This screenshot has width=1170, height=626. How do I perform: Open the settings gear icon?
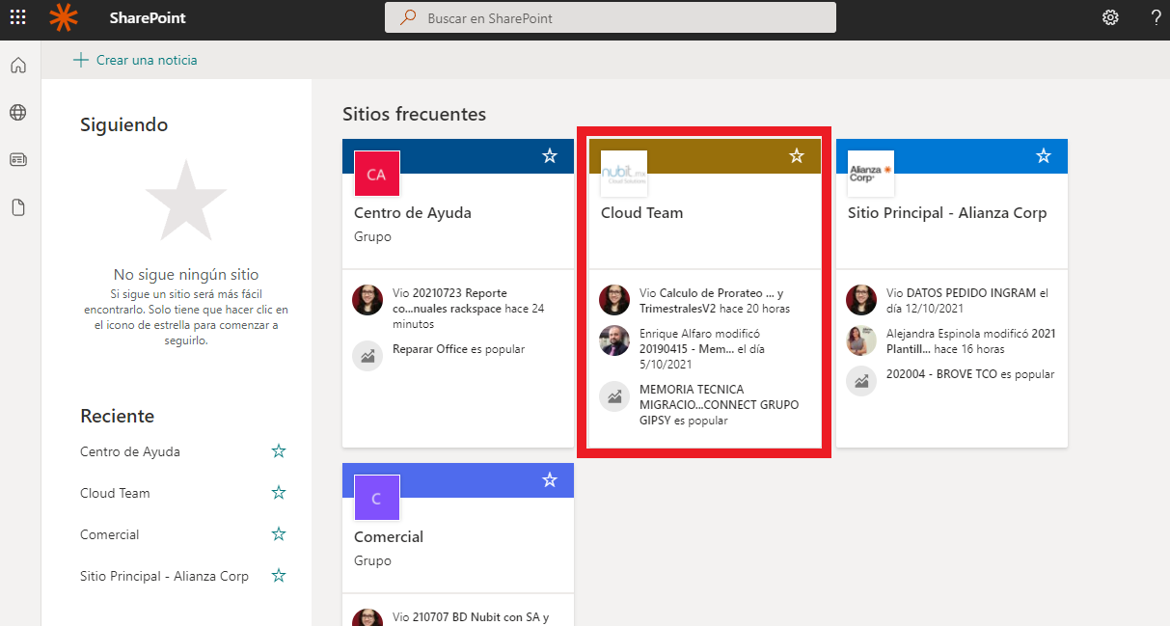[1110, 17]
